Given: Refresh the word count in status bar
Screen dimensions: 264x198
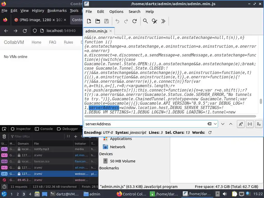Looking at the screenshot, I should click(x=210, y=133).
